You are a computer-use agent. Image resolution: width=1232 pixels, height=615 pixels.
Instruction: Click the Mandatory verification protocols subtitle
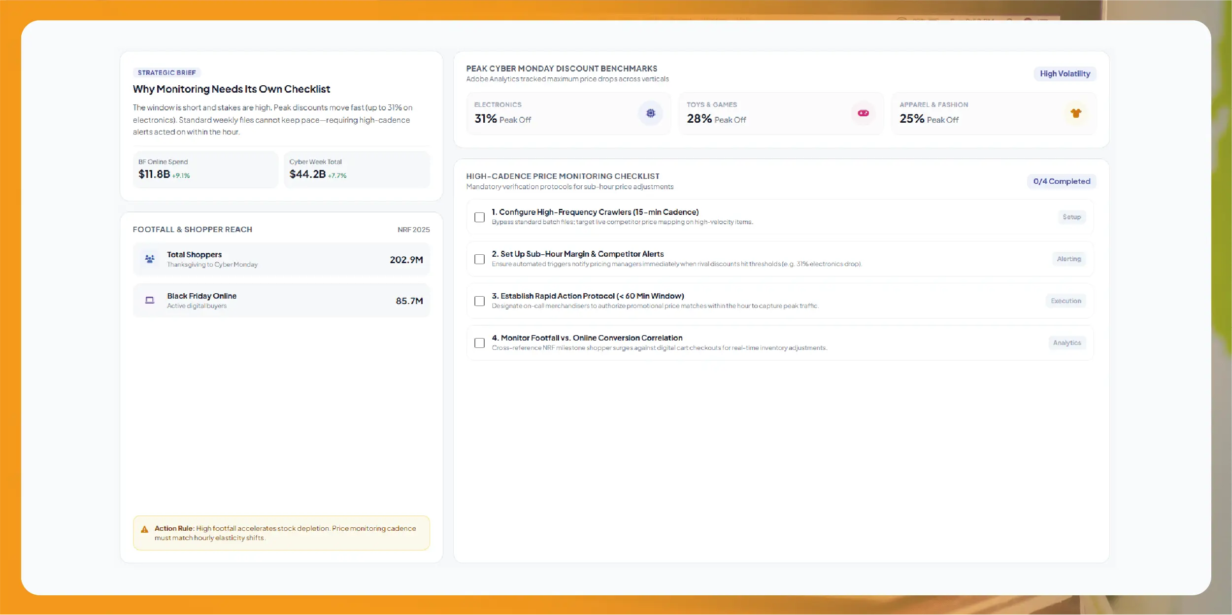[570, 187]
